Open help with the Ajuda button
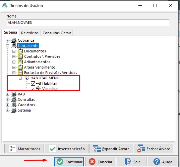This screenshot has height=167, width=180. coord(163,162)
